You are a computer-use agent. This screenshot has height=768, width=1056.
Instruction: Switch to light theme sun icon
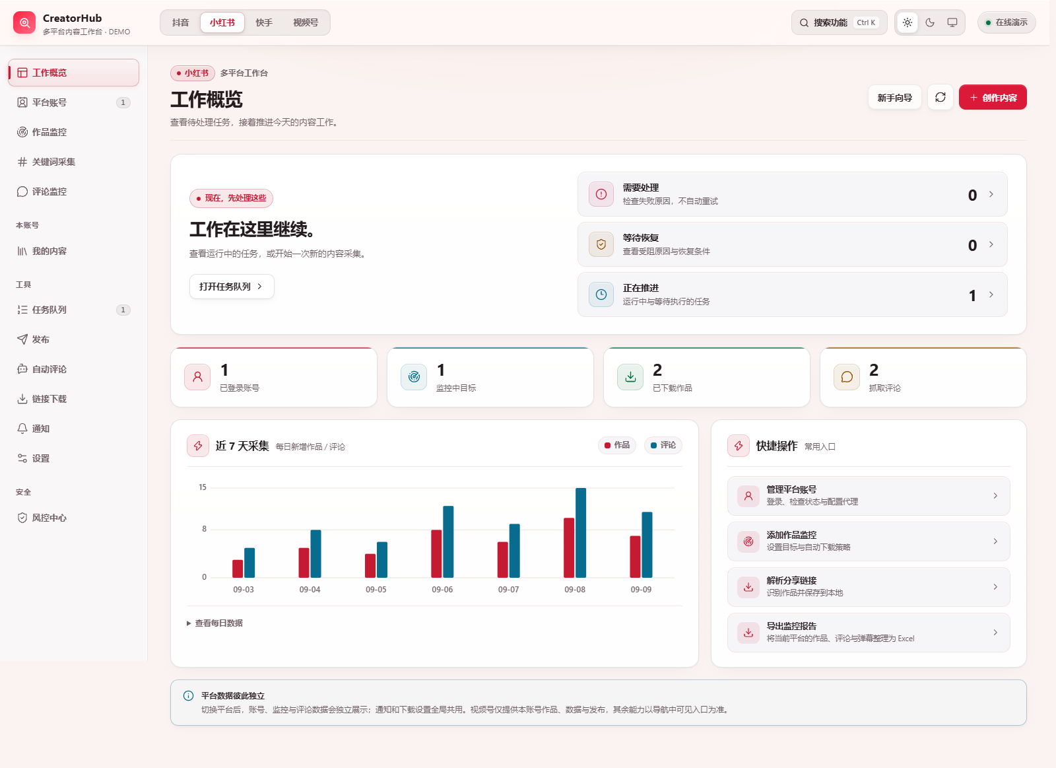(907, 22)
